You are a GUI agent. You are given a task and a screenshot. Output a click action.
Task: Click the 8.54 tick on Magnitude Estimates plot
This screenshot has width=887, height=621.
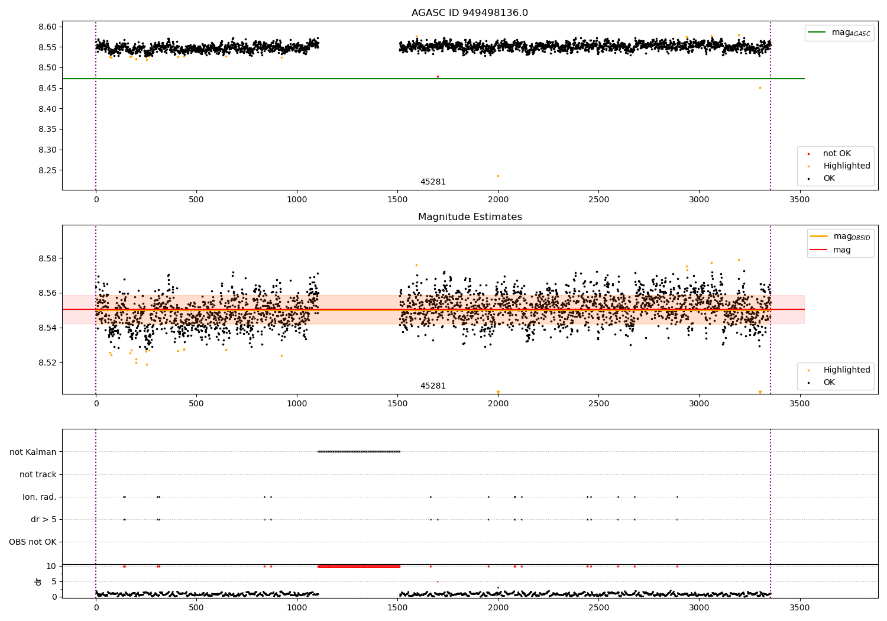point(47,328)
